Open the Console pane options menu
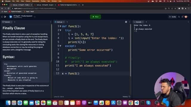Viewport: 191px width, 107px height. tap(188, 22)
